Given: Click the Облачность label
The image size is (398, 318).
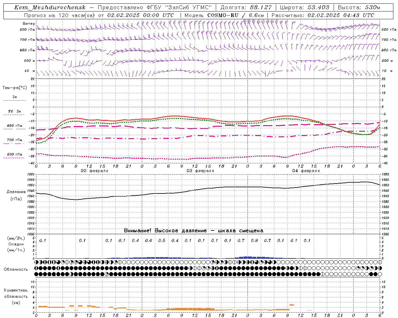Looking at the screenshot, I should pos(16,270).
